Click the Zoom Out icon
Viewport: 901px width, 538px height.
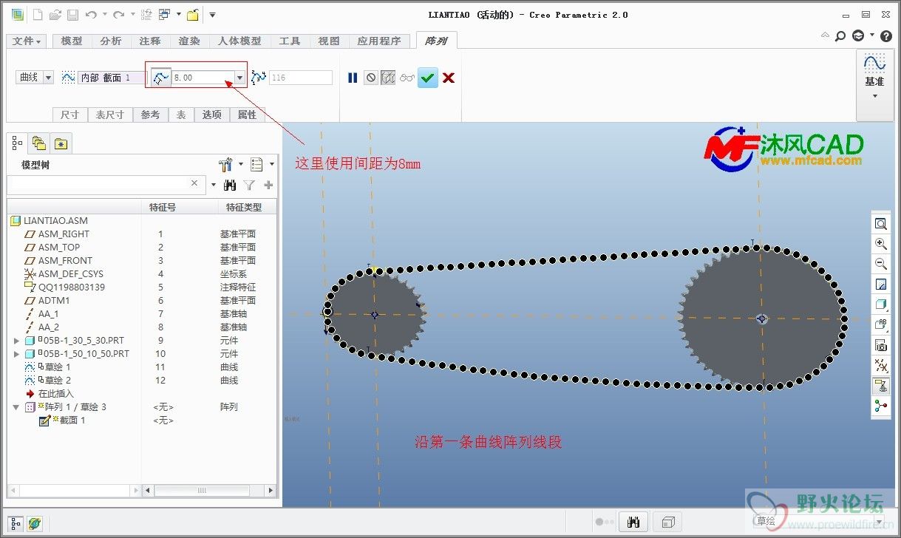[880, 263]
